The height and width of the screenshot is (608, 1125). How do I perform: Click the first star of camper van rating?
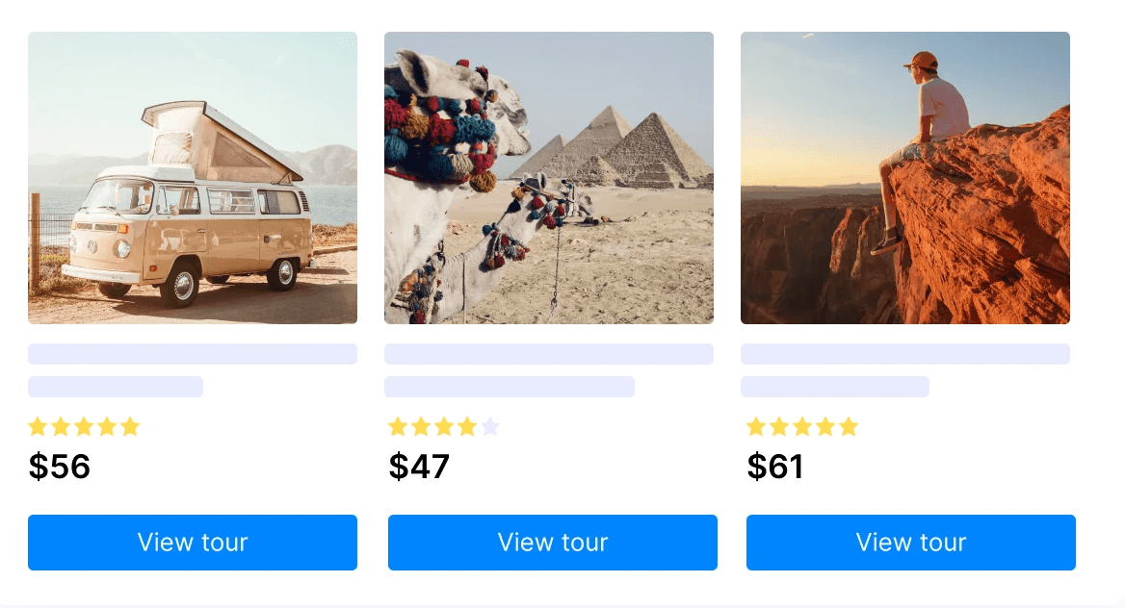pyautogui.click(x=38, y=426)
